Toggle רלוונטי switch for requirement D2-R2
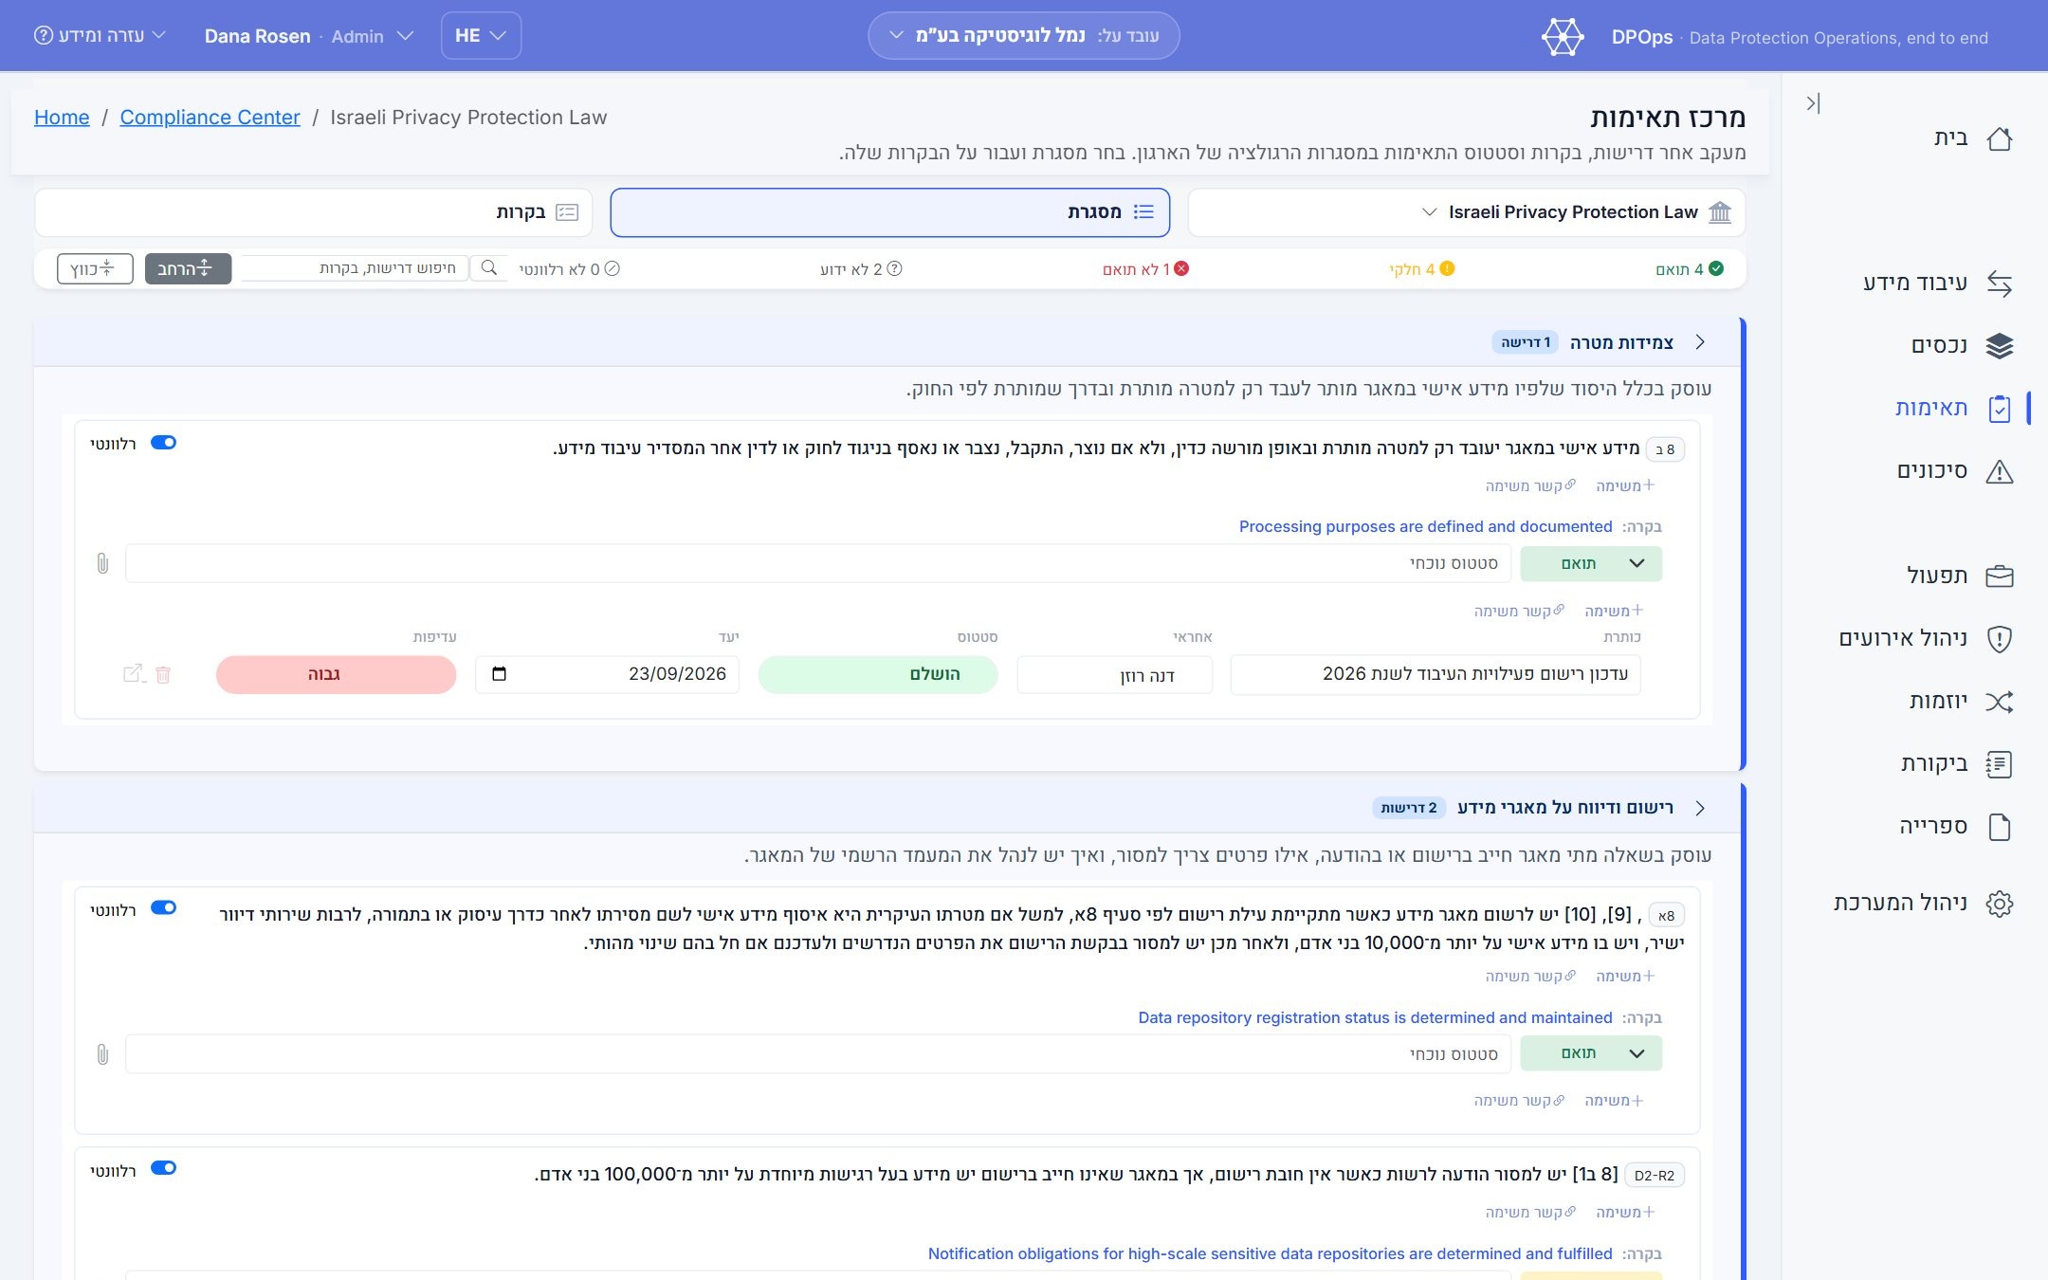 [x=163, y=1168]
